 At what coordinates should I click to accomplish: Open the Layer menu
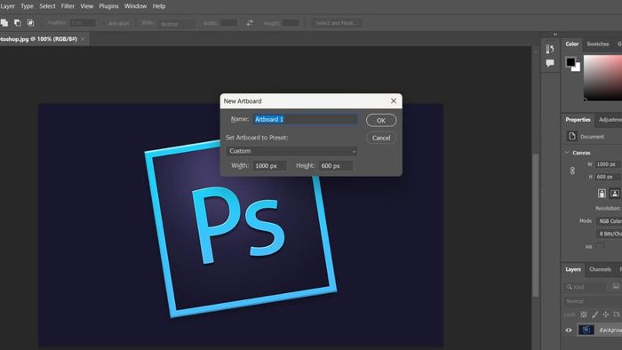click(7, 6)
